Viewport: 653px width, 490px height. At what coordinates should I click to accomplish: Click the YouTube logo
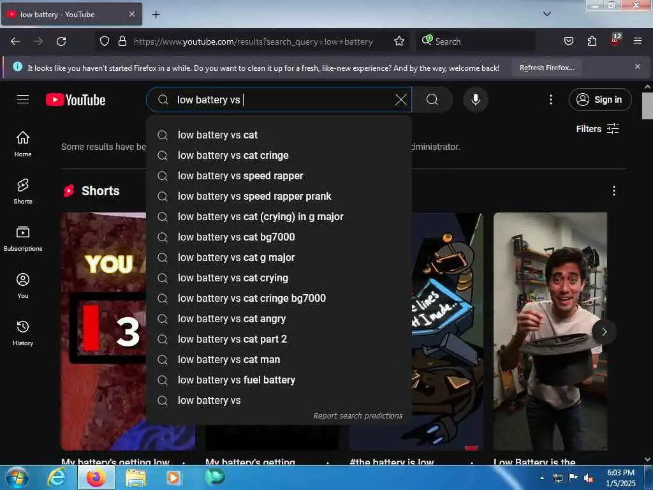coord(75,100)
